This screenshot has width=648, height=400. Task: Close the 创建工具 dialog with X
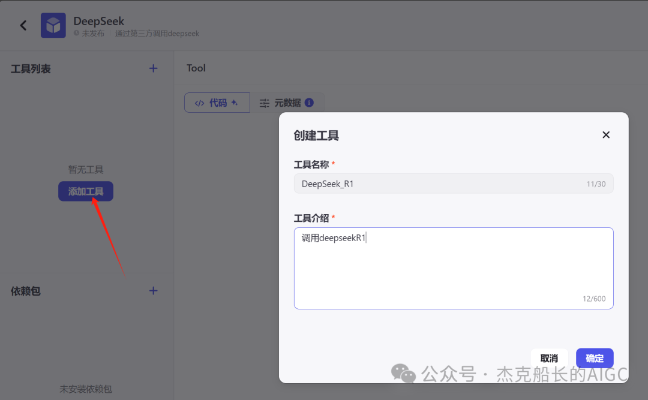[x=606, y=135]
